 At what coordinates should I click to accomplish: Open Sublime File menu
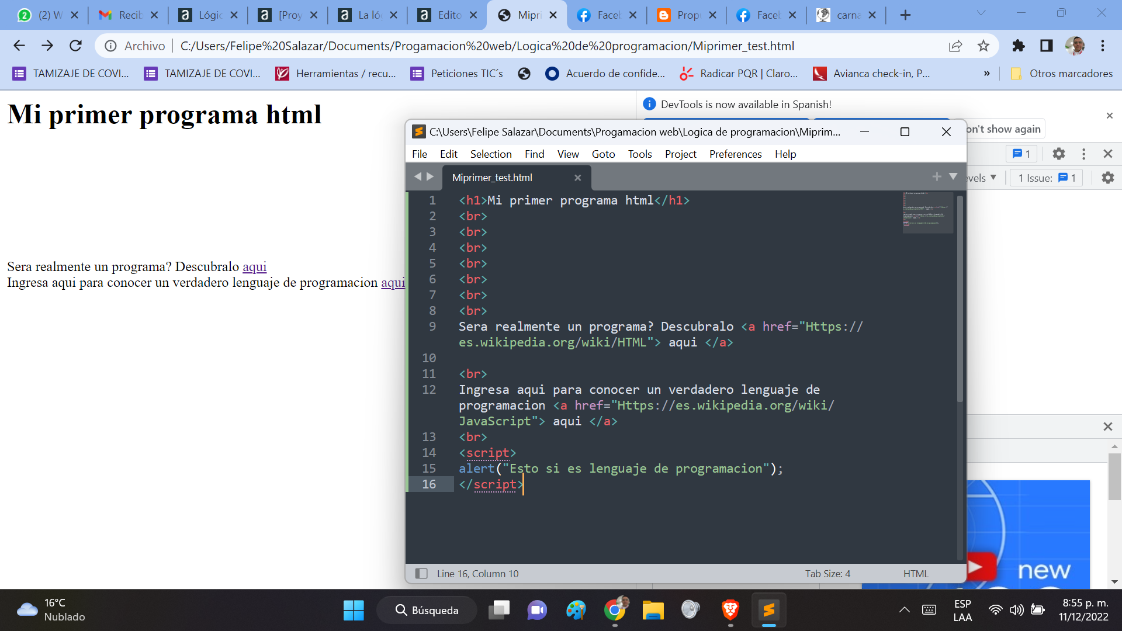pos(420,154)
